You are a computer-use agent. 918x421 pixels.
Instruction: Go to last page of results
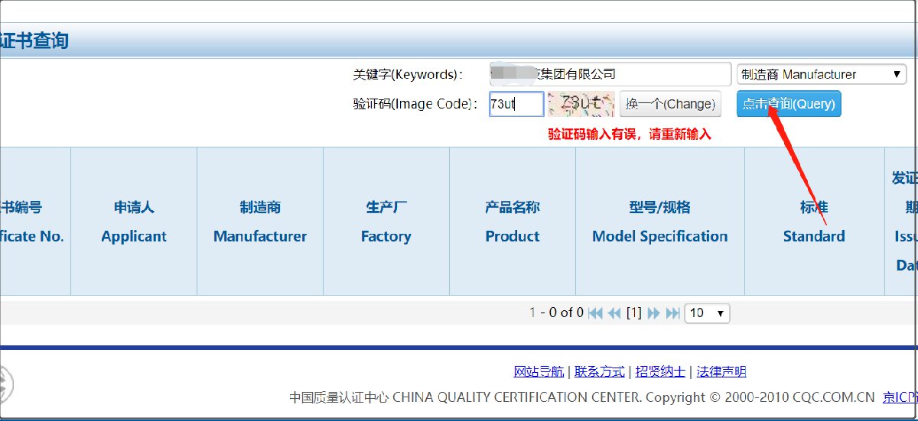click(673, 313)
